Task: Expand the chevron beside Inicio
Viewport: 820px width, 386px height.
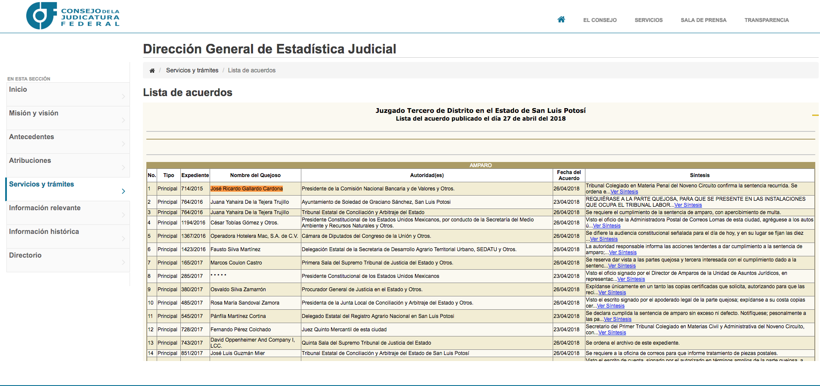Action: 124,96
